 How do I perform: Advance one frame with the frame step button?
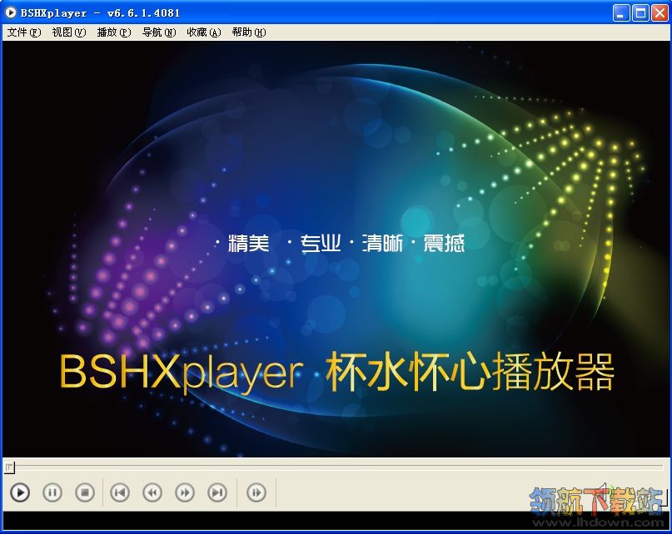click(256, 492)
